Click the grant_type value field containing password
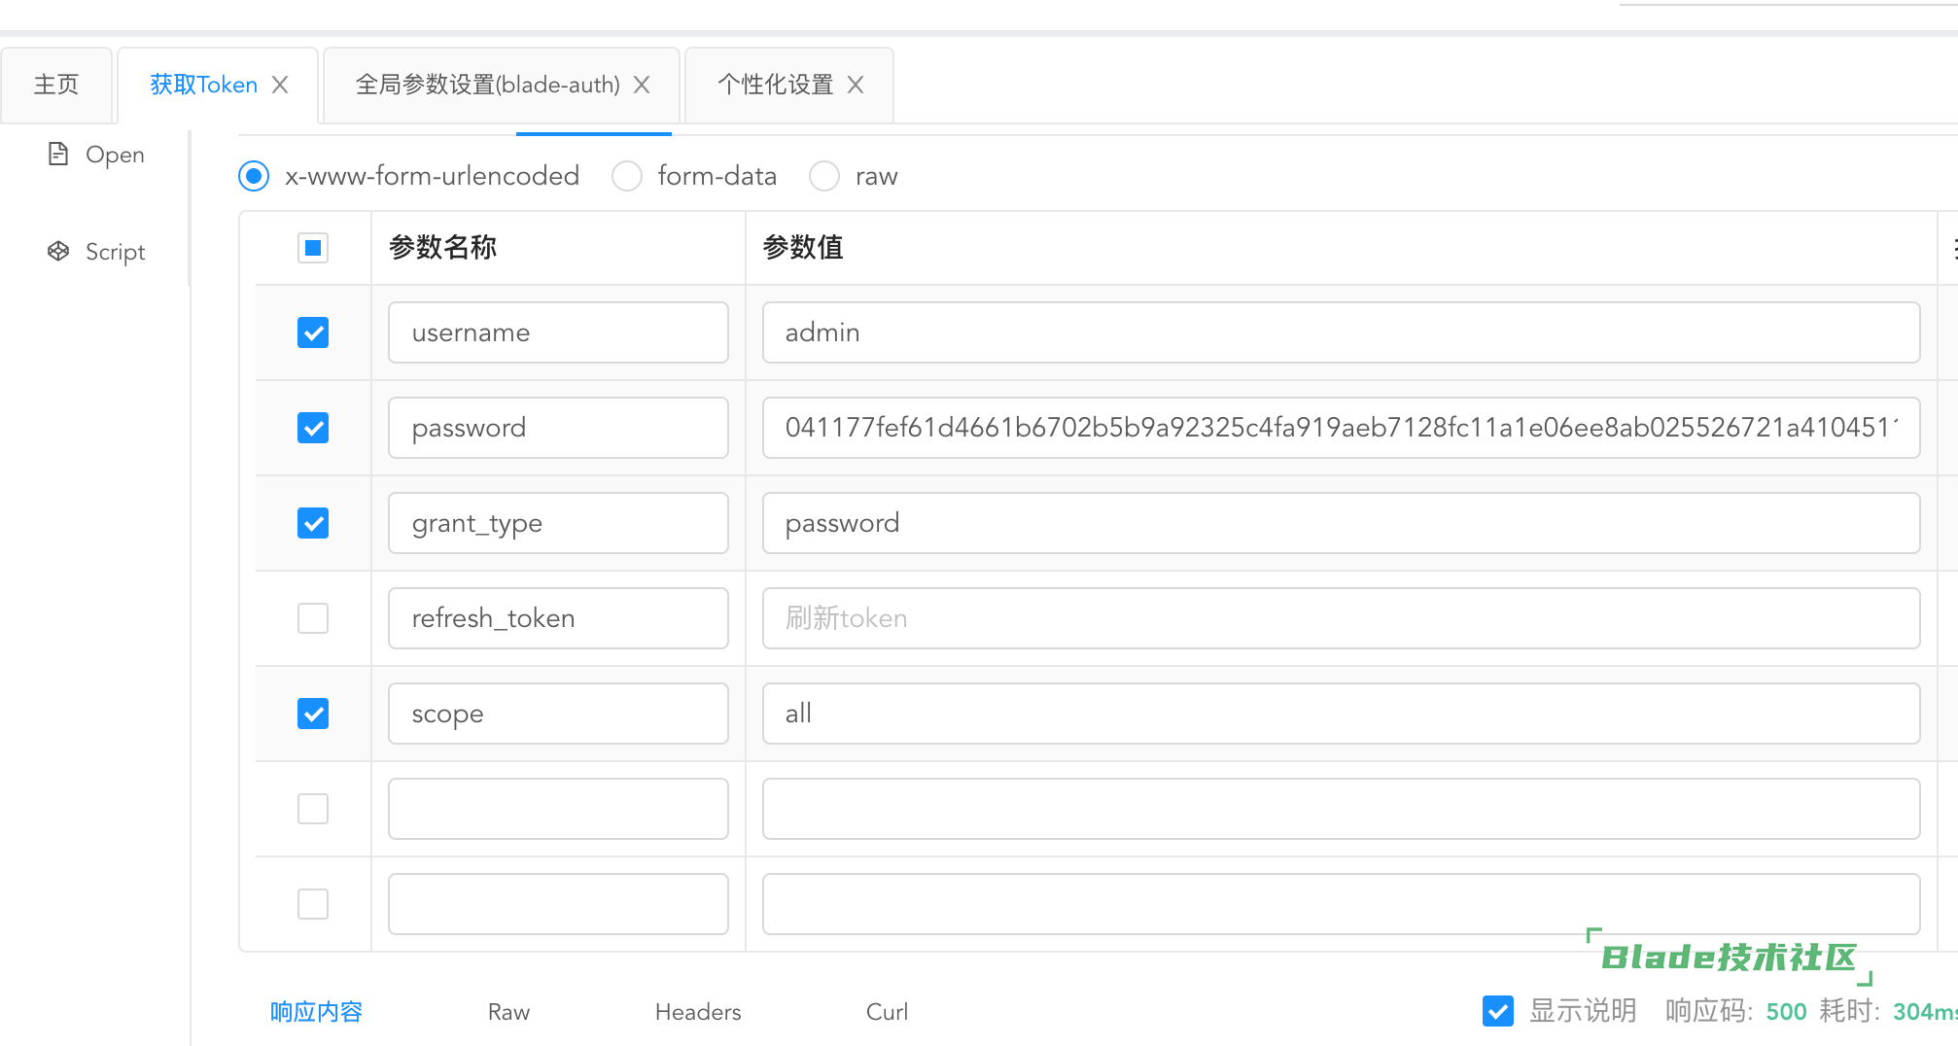The height and width of the screenshot is (1046, 1958). pyautogui.click(x=1341, y=523)
